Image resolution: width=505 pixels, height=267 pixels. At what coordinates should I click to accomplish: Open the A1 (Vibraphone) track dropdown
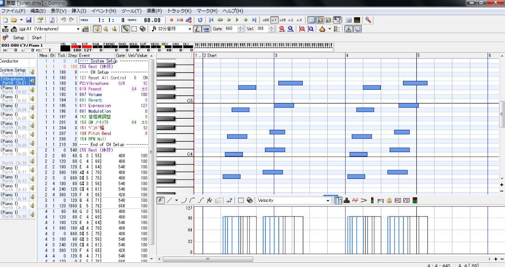point(78,29)
